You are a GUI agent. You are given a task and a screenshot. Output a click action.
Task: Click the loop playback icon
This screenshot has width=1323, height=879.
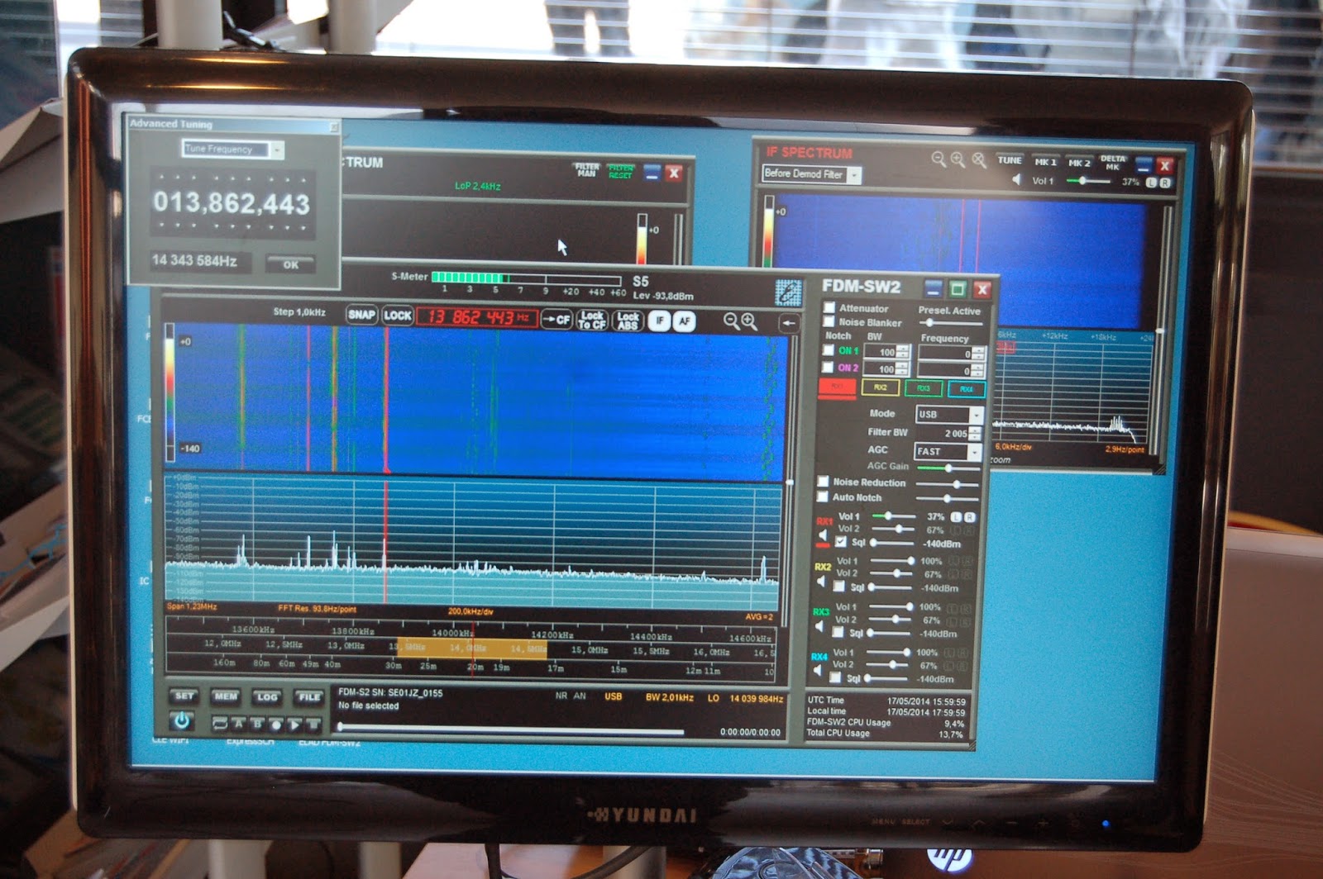220,724
